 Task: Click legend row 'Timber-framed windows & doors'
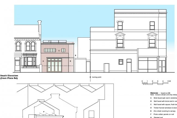[x=164, y=108]
